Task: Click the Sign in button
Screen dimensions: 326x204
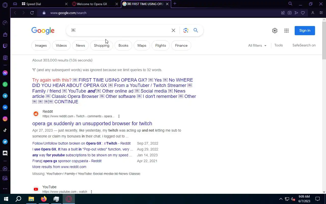Action: (305, 31)
